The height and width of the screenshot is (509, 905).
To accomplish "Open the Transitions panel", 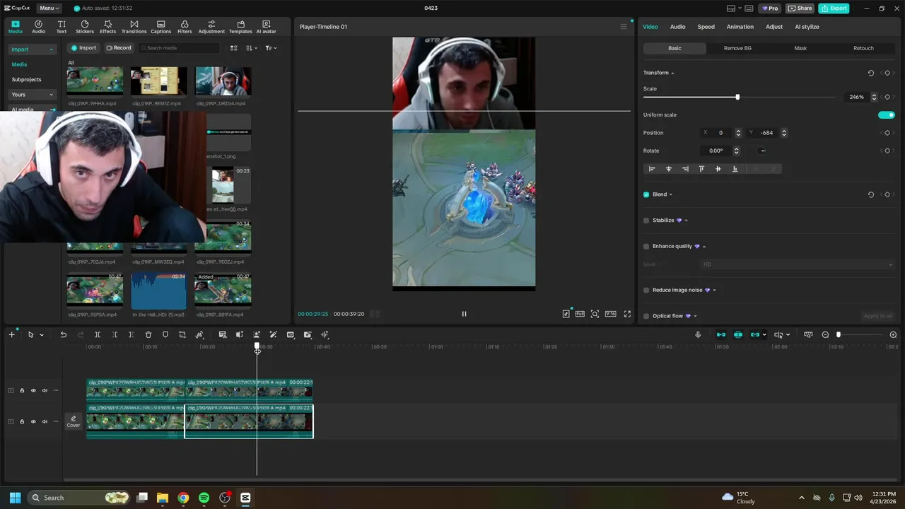I will pyautogui.click(x=134, y=27).
